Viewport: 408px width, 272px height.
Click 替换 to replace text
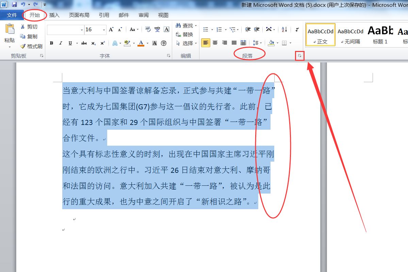pyautogui.click(x=184, y=34)
